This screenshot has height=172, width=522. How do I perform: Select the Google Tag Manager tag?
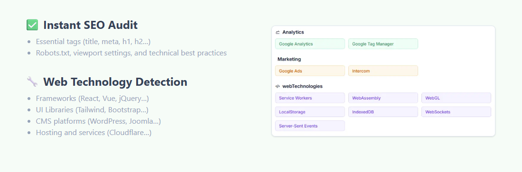[383, 44]
